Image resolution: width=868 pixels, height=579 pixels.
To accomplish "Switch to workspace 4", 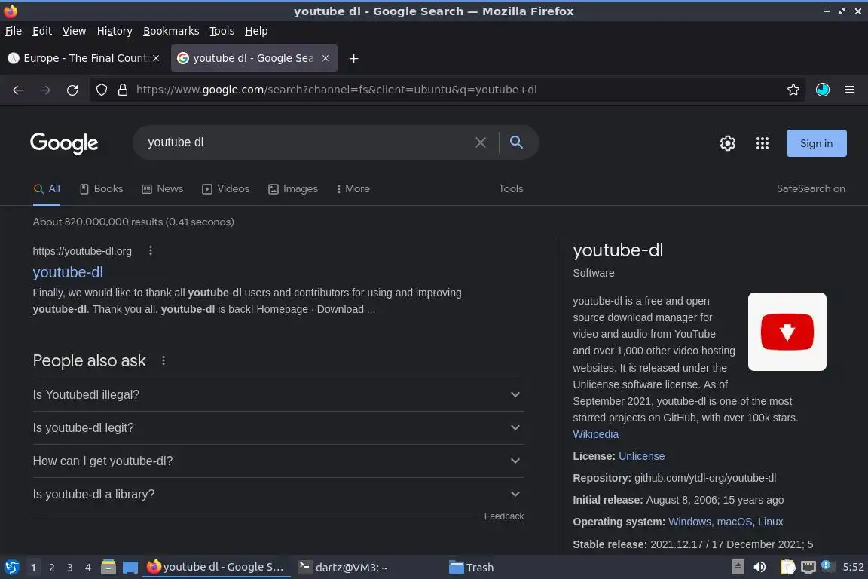I will [87, 568].
